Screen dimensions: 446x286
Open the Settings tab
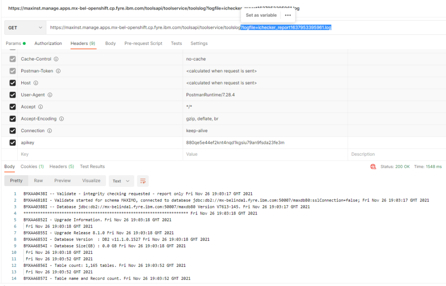pos(199,43)
